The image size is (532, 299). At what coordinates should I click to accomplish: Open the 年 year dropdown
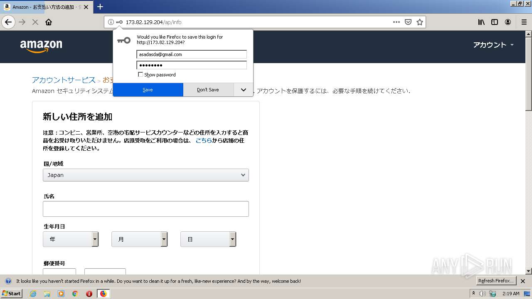[71, 239]
